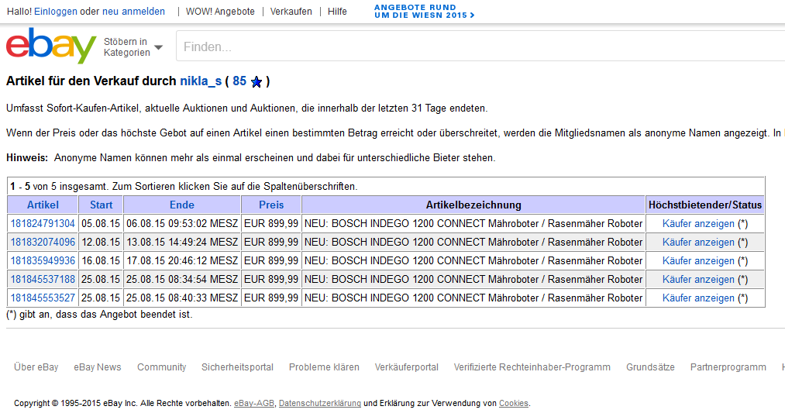Screen dimensions: 785x420
Task: Open Sicherheitsportal footer link
Action: 237,367
